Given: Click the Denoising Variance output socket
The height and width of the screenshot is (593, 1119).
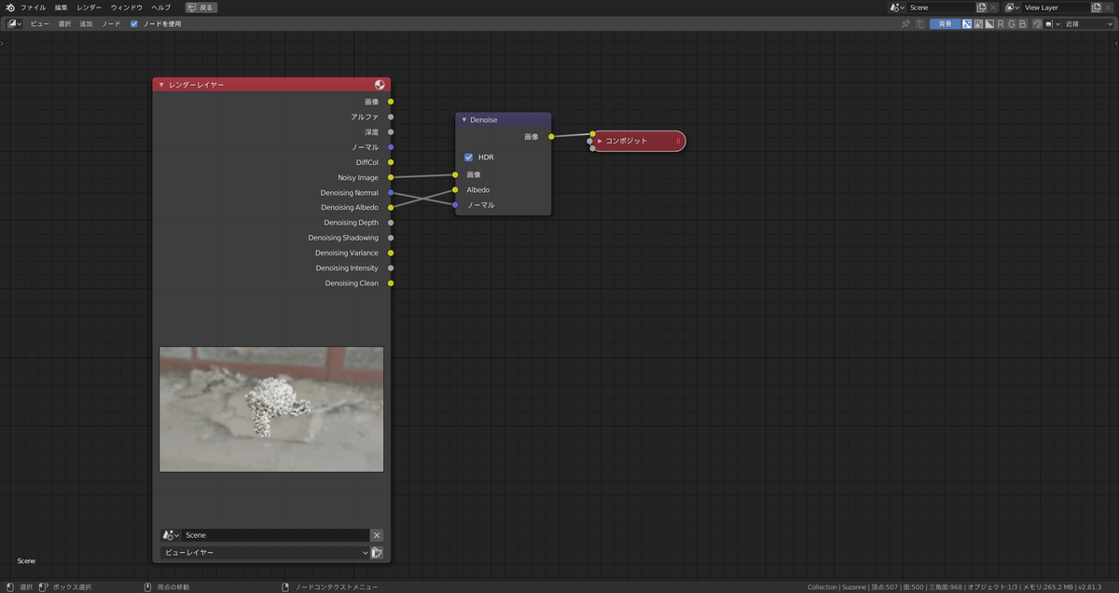Looking at the screenshot, I should click(391, 253).
